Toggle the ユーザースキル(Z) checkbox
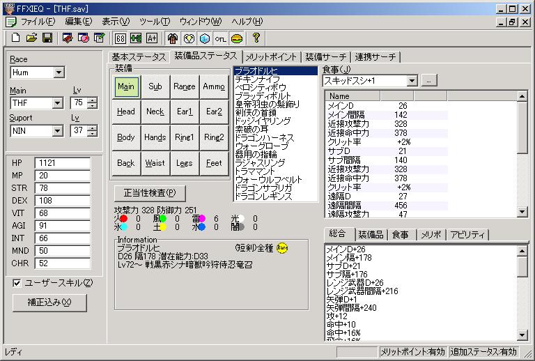This screenshot has height=361, width=535. pos(17,283)
